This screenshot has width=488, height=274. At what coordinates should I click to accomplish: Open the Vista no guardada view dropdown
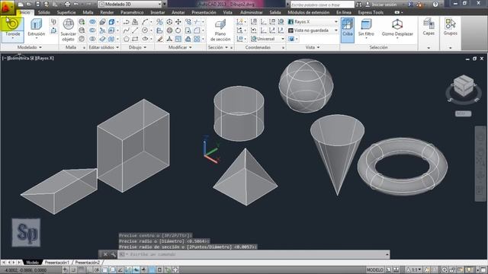point(313,30)
